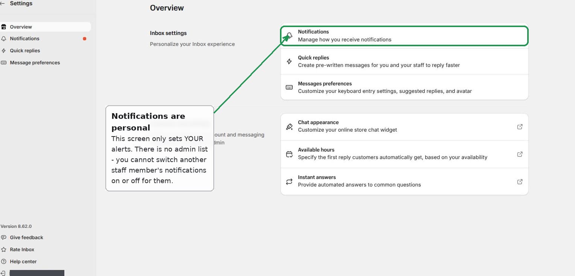The image size is (575, 276).
Task: Click the lightning icon beside sidebar Quick replies
Action: 4,51
